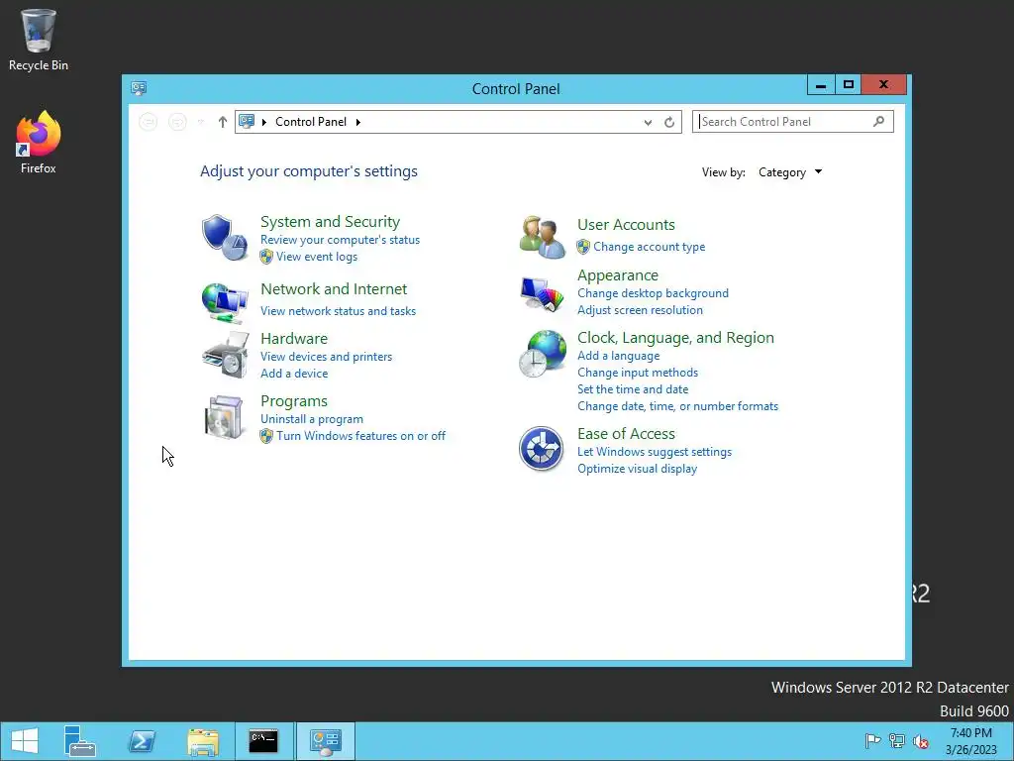Launch PowerShell from the taskbar

[x=141, y=741]
